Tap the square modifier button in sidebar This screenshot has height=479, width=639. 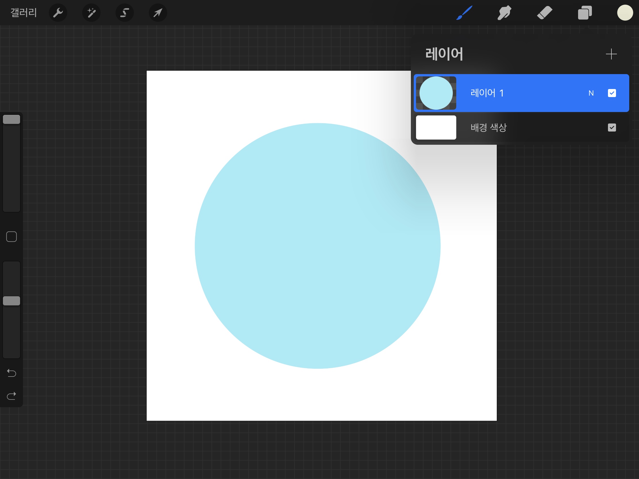coord(11,236)
